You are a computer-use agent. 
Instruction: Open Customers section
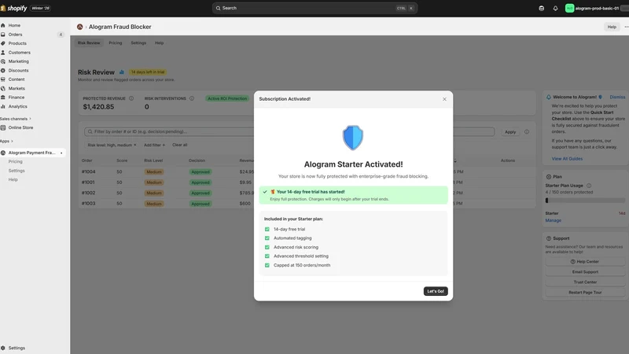click(19, 53)
